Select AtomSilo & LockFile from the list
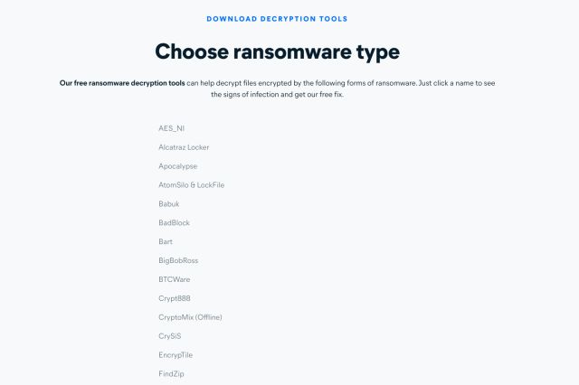The image size is (579, 385). (191, 185)
